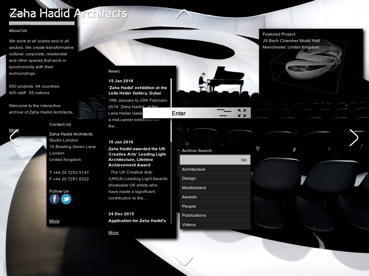The height and width of the screenshot is (276, 369).
Task: Click More link under the News panel
Action: [x=114, y=233]
